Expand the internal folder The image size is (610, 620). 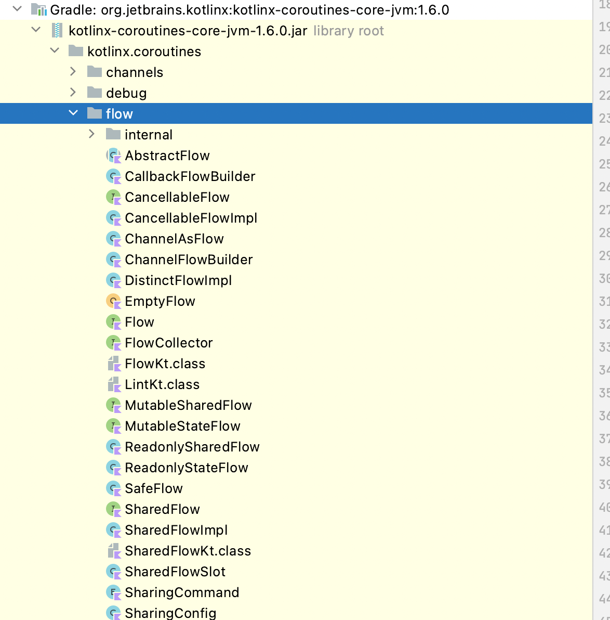click(91, 134)
